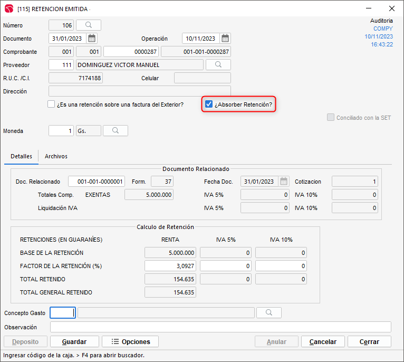
Task: Open the Operación date calendar picker
Action: click(225, 39)
